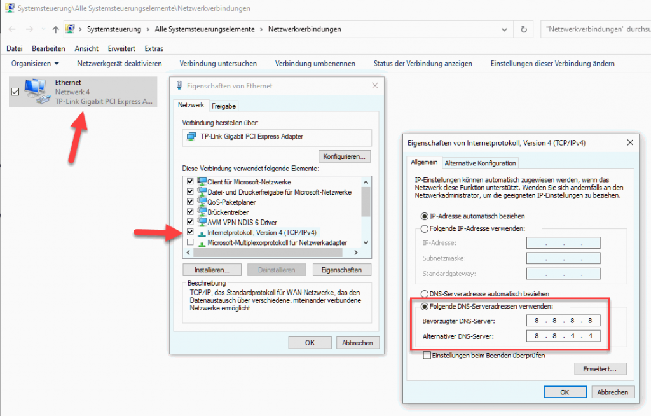Screen dimensions: 651x416
Task: Open advanced settings via Erweitert button
Action: tap(600, 368)
